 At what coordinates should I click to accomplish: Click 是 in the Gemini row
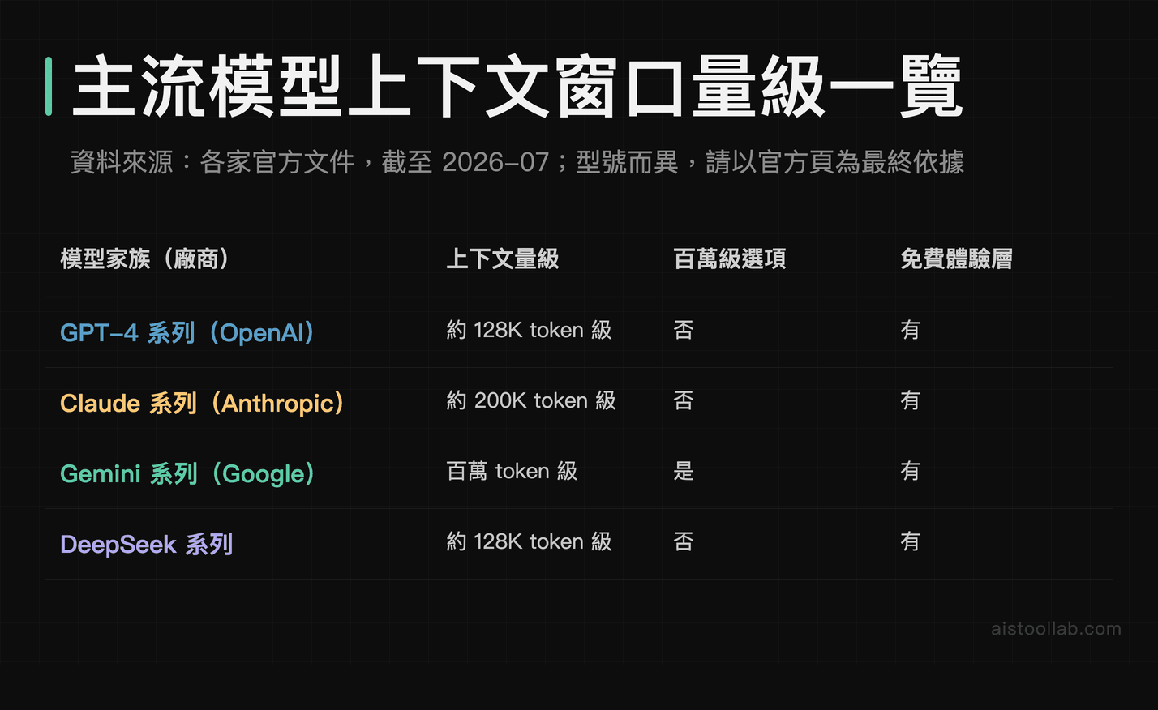[684, 471]
